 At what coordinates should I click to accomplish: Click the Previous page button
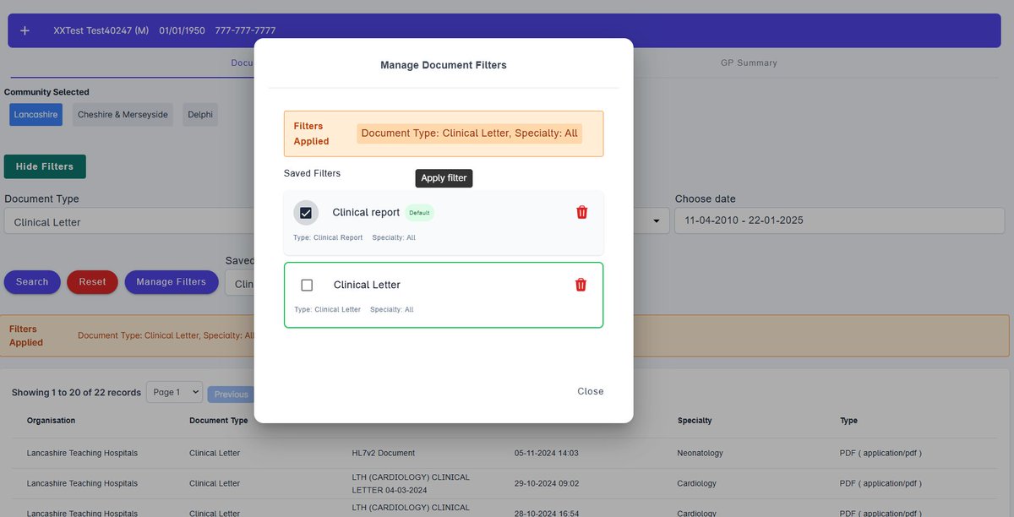(x=231, y=394)
